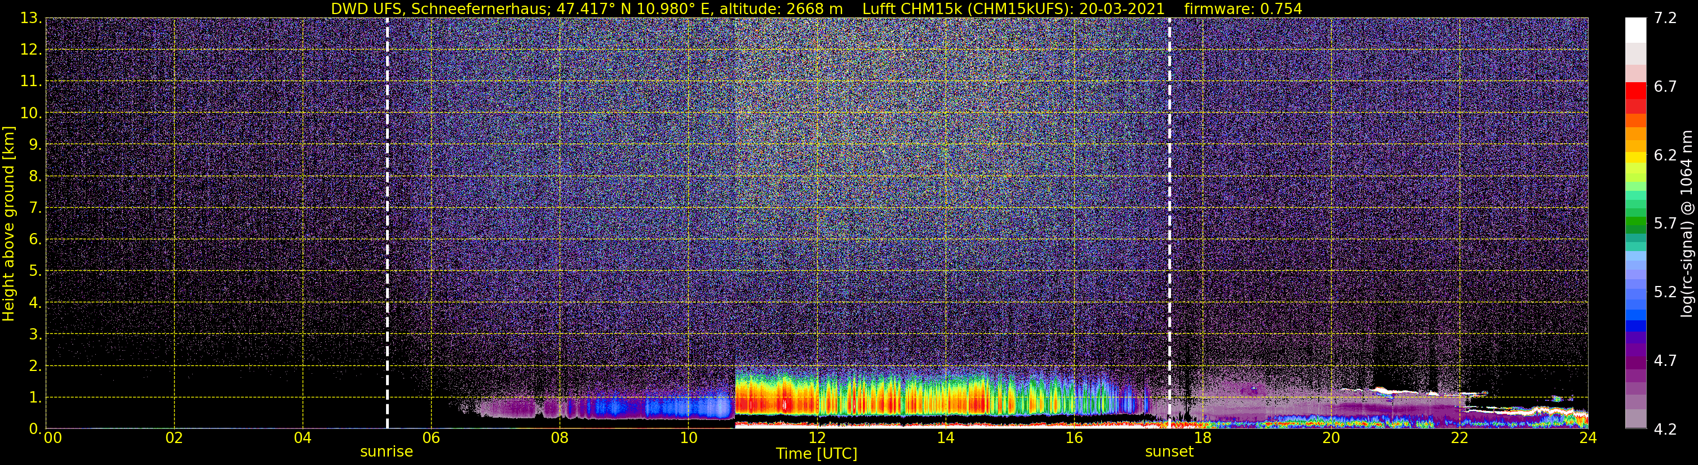The image size is (1698, 465).
Task: Click the 'firmware: 0.754' text
Action: (1243, 8)
